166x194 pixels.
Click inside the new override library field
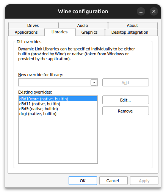tap(55, 83)
